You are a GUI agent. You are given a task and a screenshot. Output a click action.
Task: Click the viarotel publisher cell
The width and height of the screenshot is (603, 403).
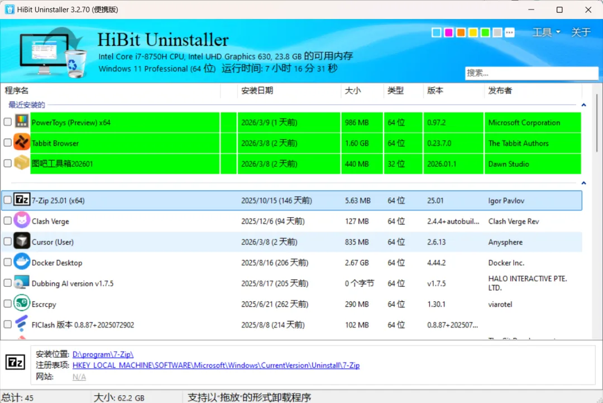click(x=500, y=305)
